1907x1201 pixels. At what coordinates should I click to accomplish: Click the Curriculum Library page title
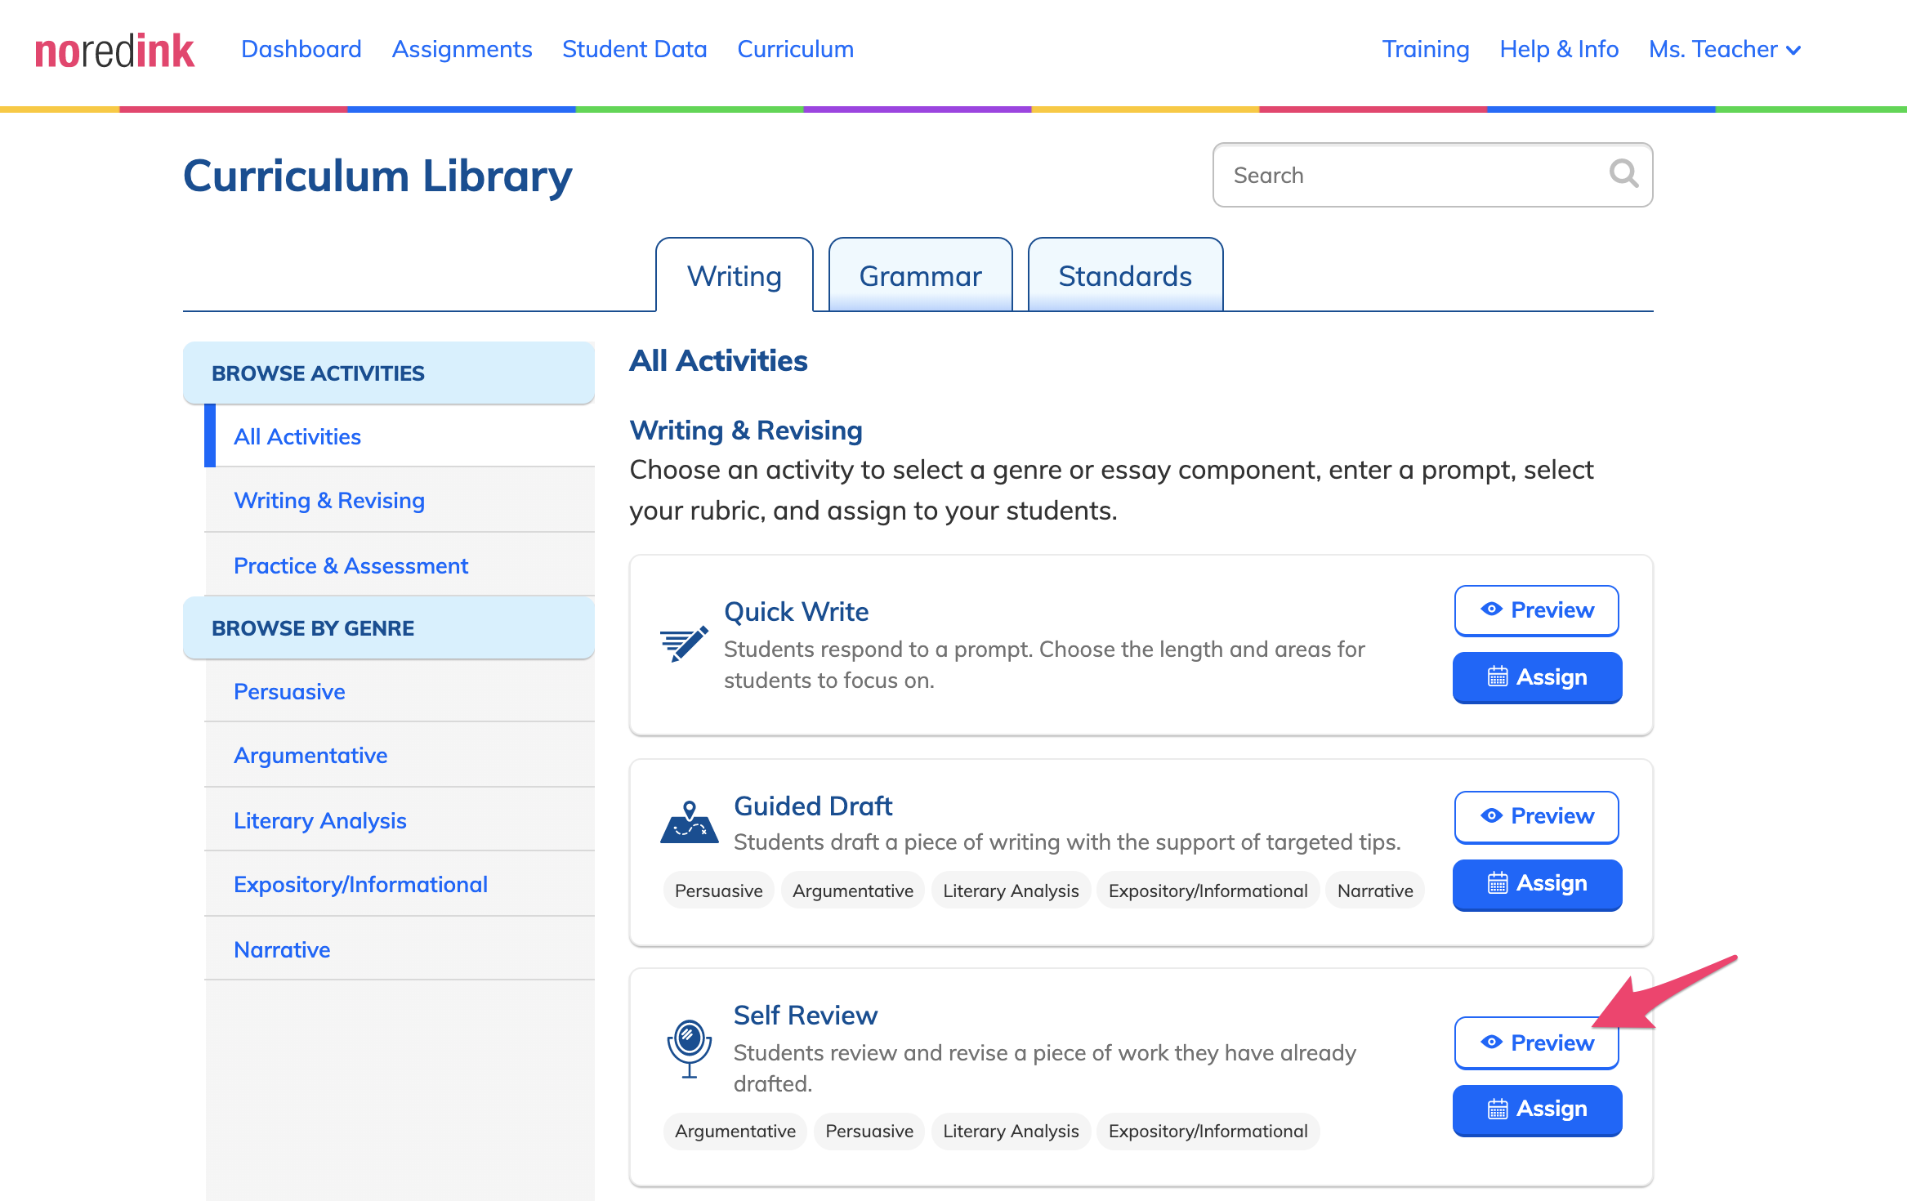[377, 176]
